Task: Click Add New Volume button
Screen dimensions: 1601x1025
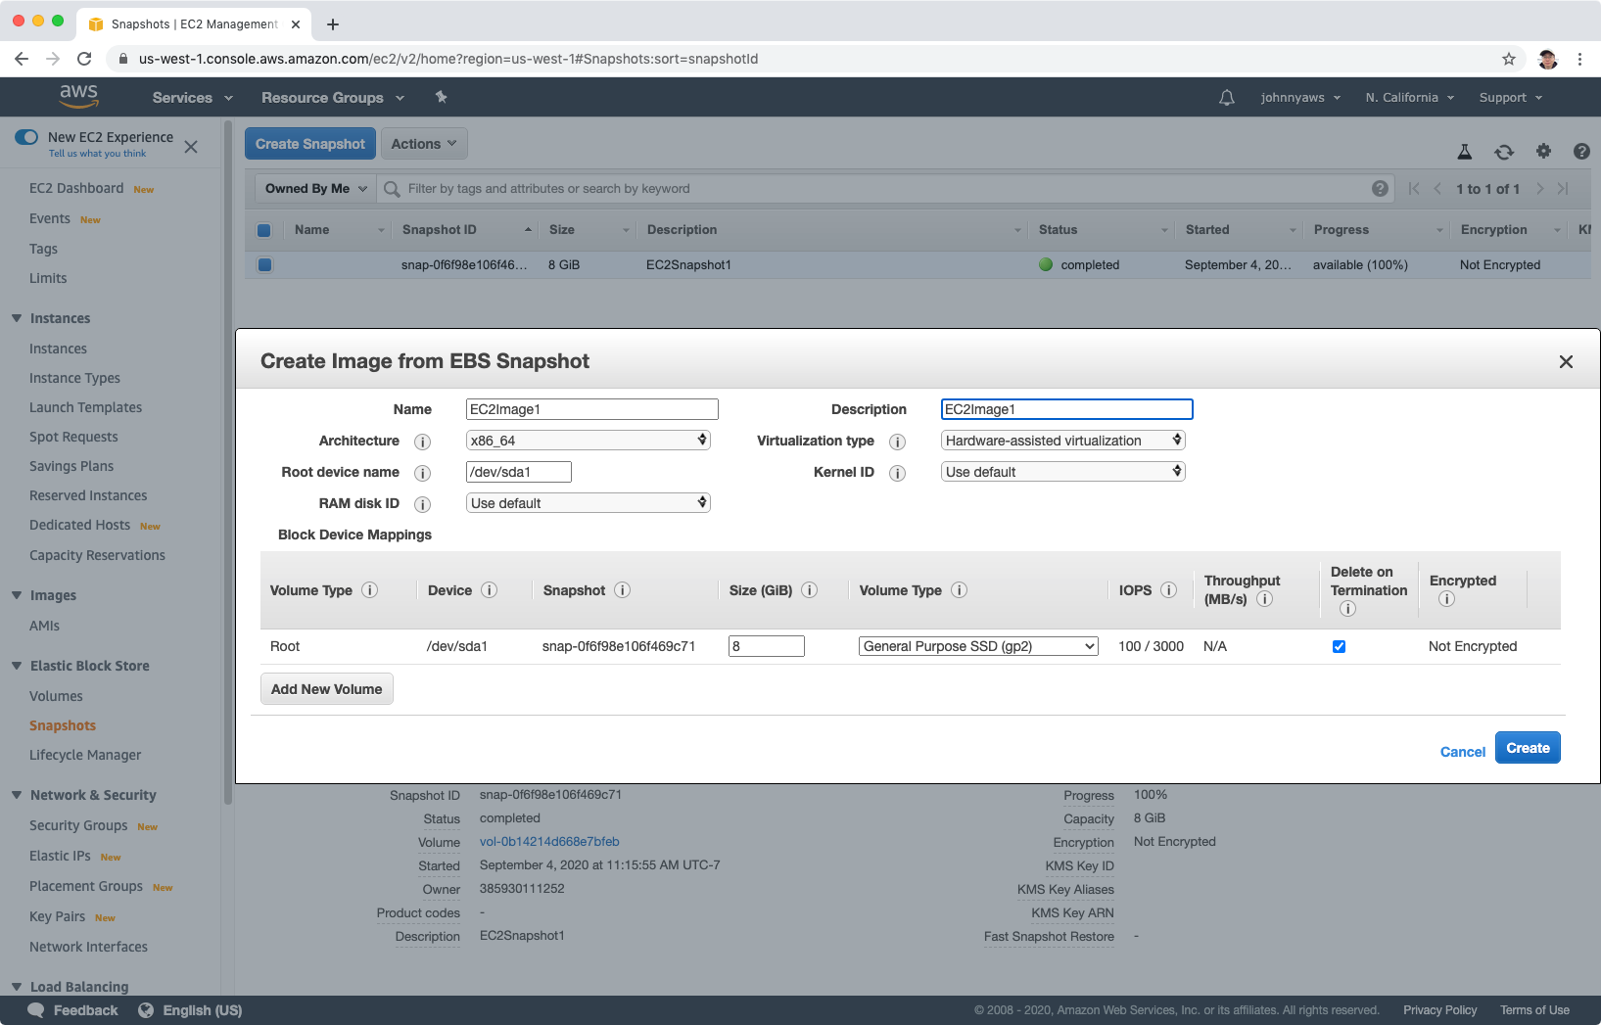Action: [327, 689]
